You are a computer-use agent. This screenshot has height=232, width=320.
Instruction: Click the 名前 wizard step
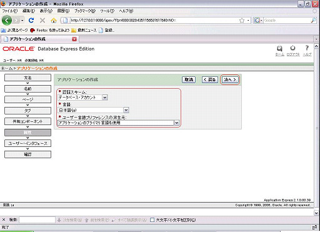27,89
